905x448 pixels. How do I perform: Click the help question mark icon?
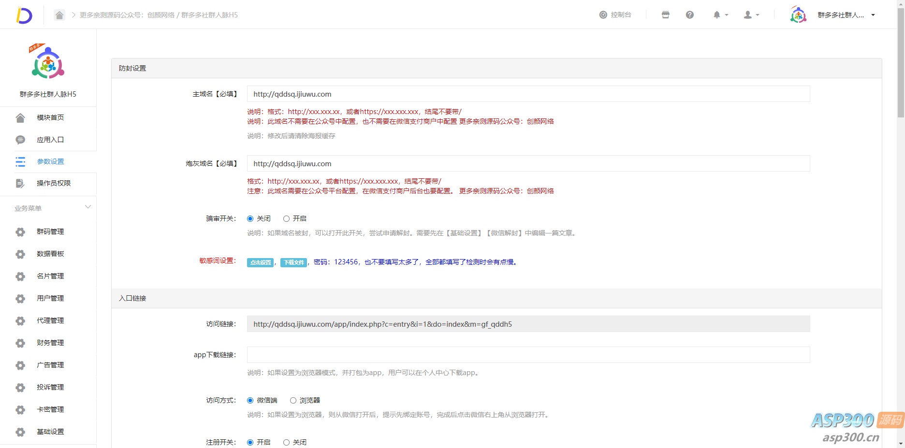(689, 15)
